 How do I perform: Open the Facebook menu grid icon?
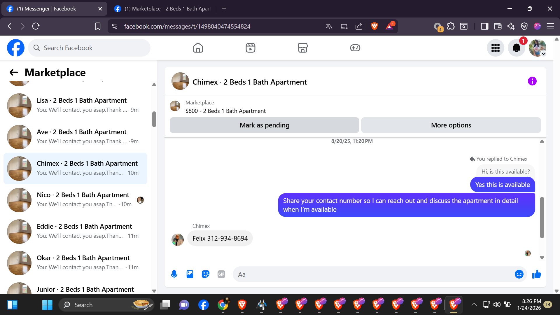pos(495,48)
